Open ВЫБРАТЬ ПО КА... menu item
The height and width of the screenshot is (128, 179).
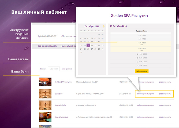(x=69, y=46)
